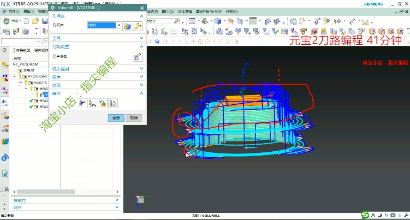Click the 确定 button
The width and height of the screenshot is (410, 220).
tap(115, 117)
